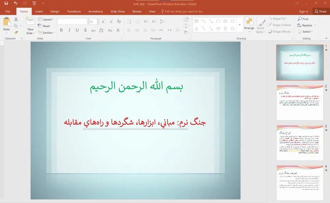
Task: Start slide show from beginning in quick access toolbar
Action: click(x=34, y=3)
